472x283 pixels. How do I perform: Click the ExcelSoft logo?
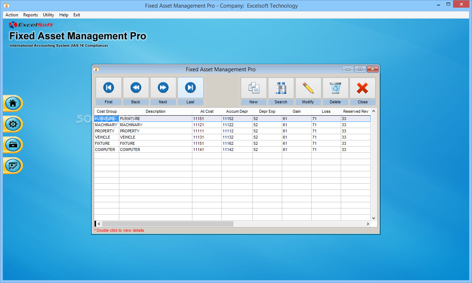pos(31,25)
